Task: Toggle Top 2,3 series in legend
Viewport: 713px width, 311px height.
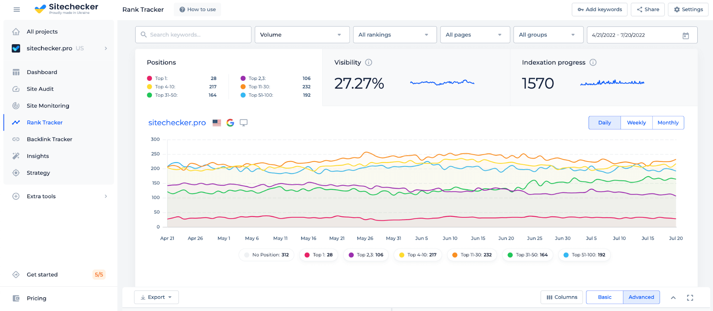Action: pos(366,255)
